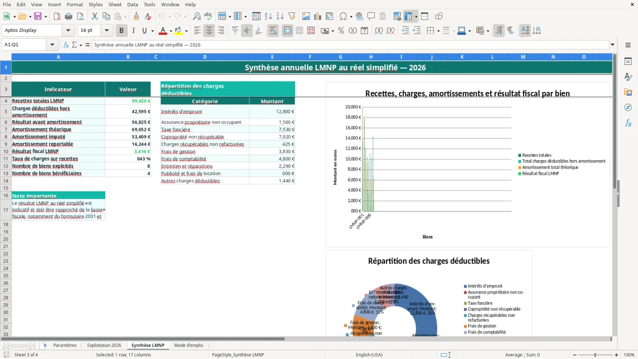Image resolution: width=638 pixels, height=359 pixels.
Task: Click the Define Print Area icon
Action: click(x=397, y=16)
